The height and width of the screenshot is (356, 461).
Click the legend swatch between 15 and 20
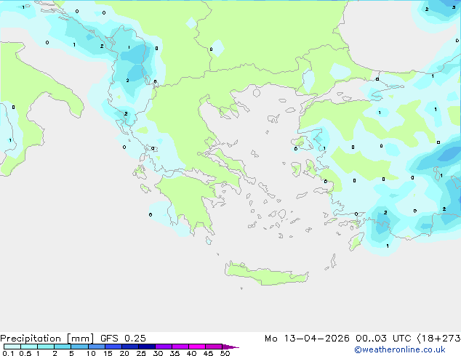point(113,347)
